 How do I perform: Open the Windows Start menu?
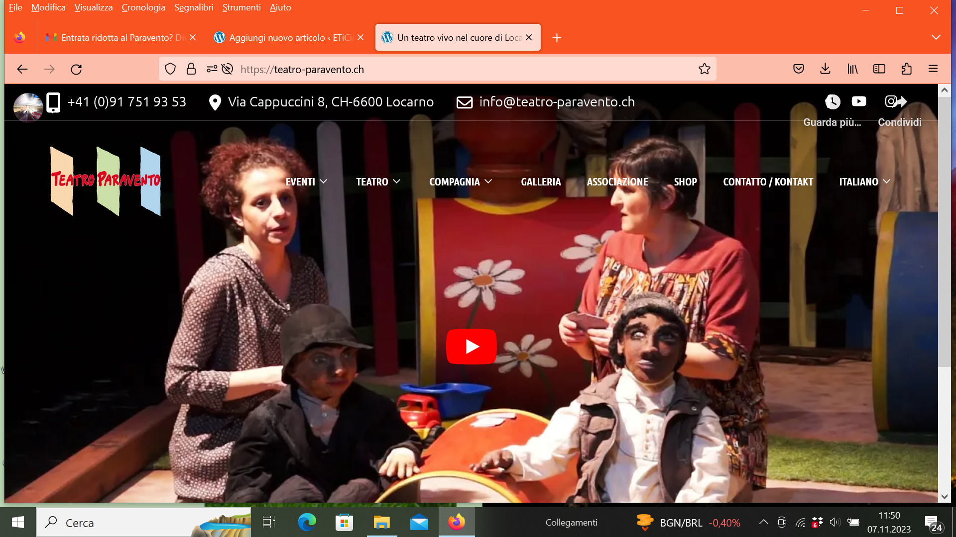pos(18,522)
